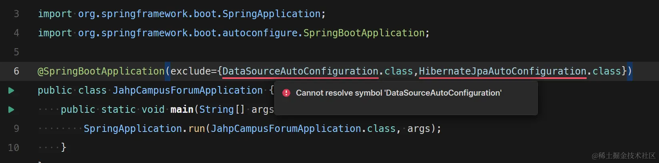This screenshot has height=163, width=659.
Task: Click line number 6 in gutter
Action: click(16, 71)
